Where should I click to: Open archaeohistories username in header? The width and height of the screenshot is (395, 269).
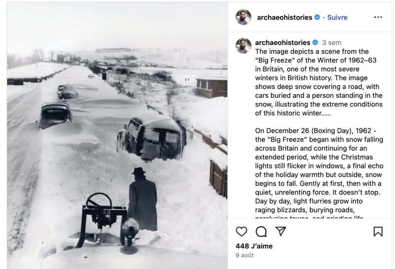coord(284,17)
